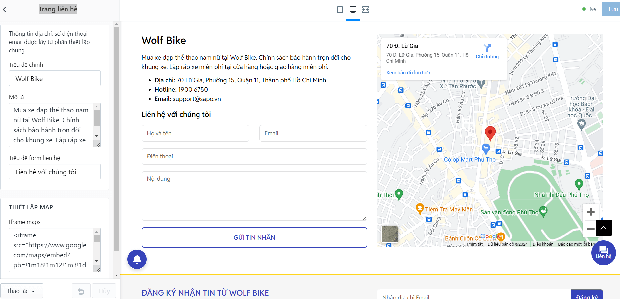Open the map Phím tắt shortcuts
Image resolution: width=620 pixels, height=299 pixels.
(475, 244)
